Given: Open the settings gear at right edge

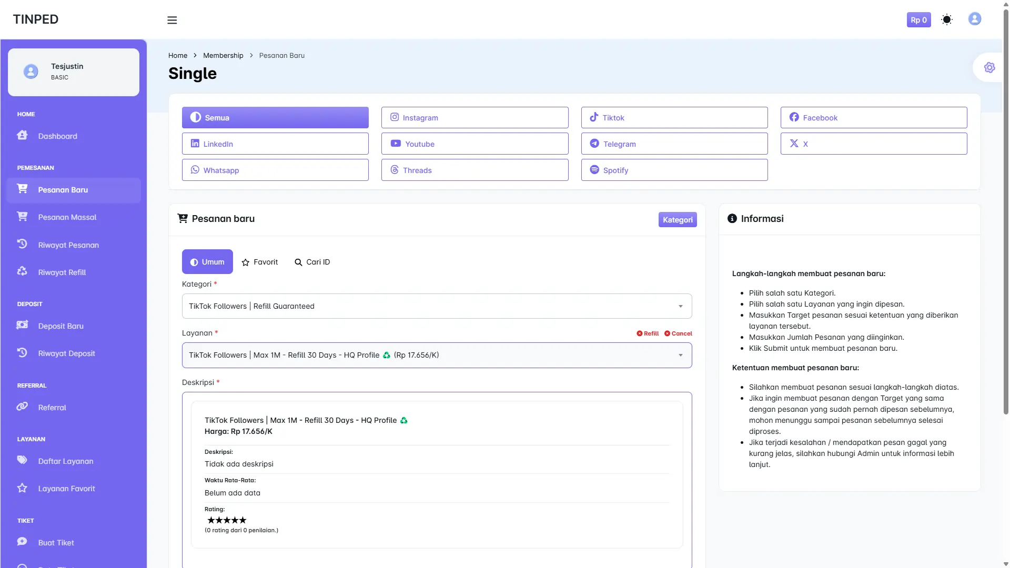Looking at the screenshot, I should pos(989,68).
